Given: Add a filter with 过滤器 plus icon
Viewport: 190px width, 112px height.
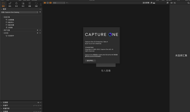Looking at the screenshot, I should (x=38, y=103).
